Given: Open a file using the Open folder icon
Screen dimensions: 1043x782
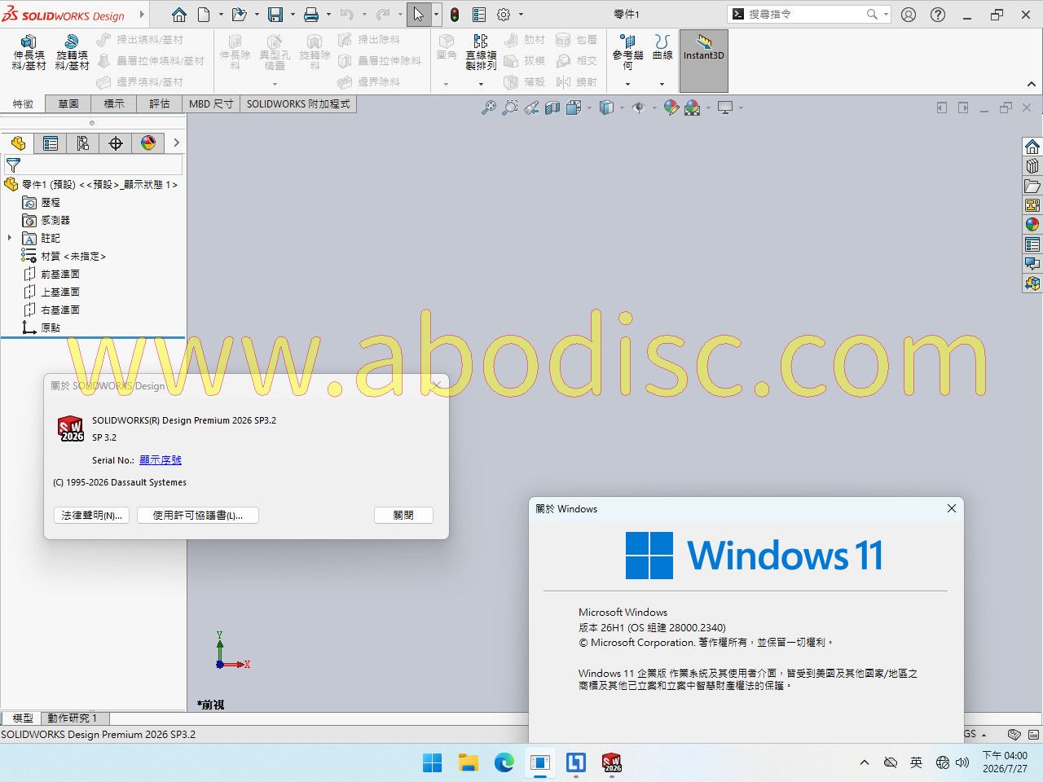Looking at the screenshot, I should tap(239, 15).
